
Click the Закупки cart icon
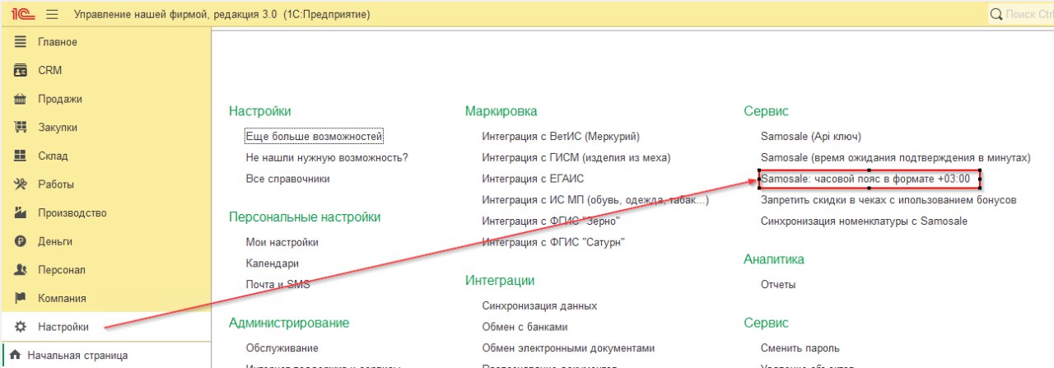(21, 128)
